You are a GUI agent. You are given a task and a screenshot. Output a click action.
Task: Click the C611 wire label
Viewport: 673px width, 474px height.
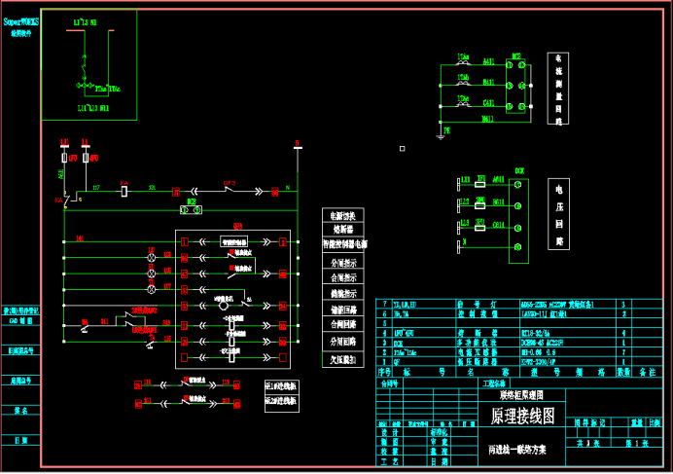pyautogui.click(x=498, y=225)
